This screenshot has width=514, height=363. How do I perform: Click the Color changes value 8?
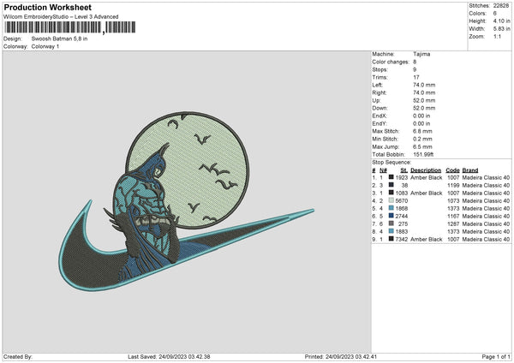point(415,62)
